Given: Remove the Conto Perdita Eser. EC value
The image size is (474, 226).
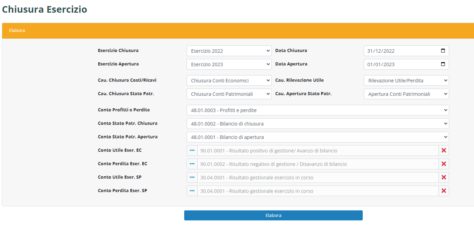Looking at the screenshot, I should coord(443,164).
